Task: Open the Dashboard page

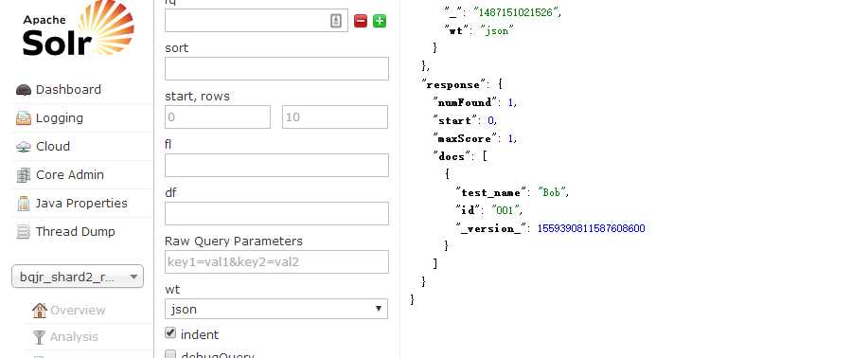Action: point(68,90)
